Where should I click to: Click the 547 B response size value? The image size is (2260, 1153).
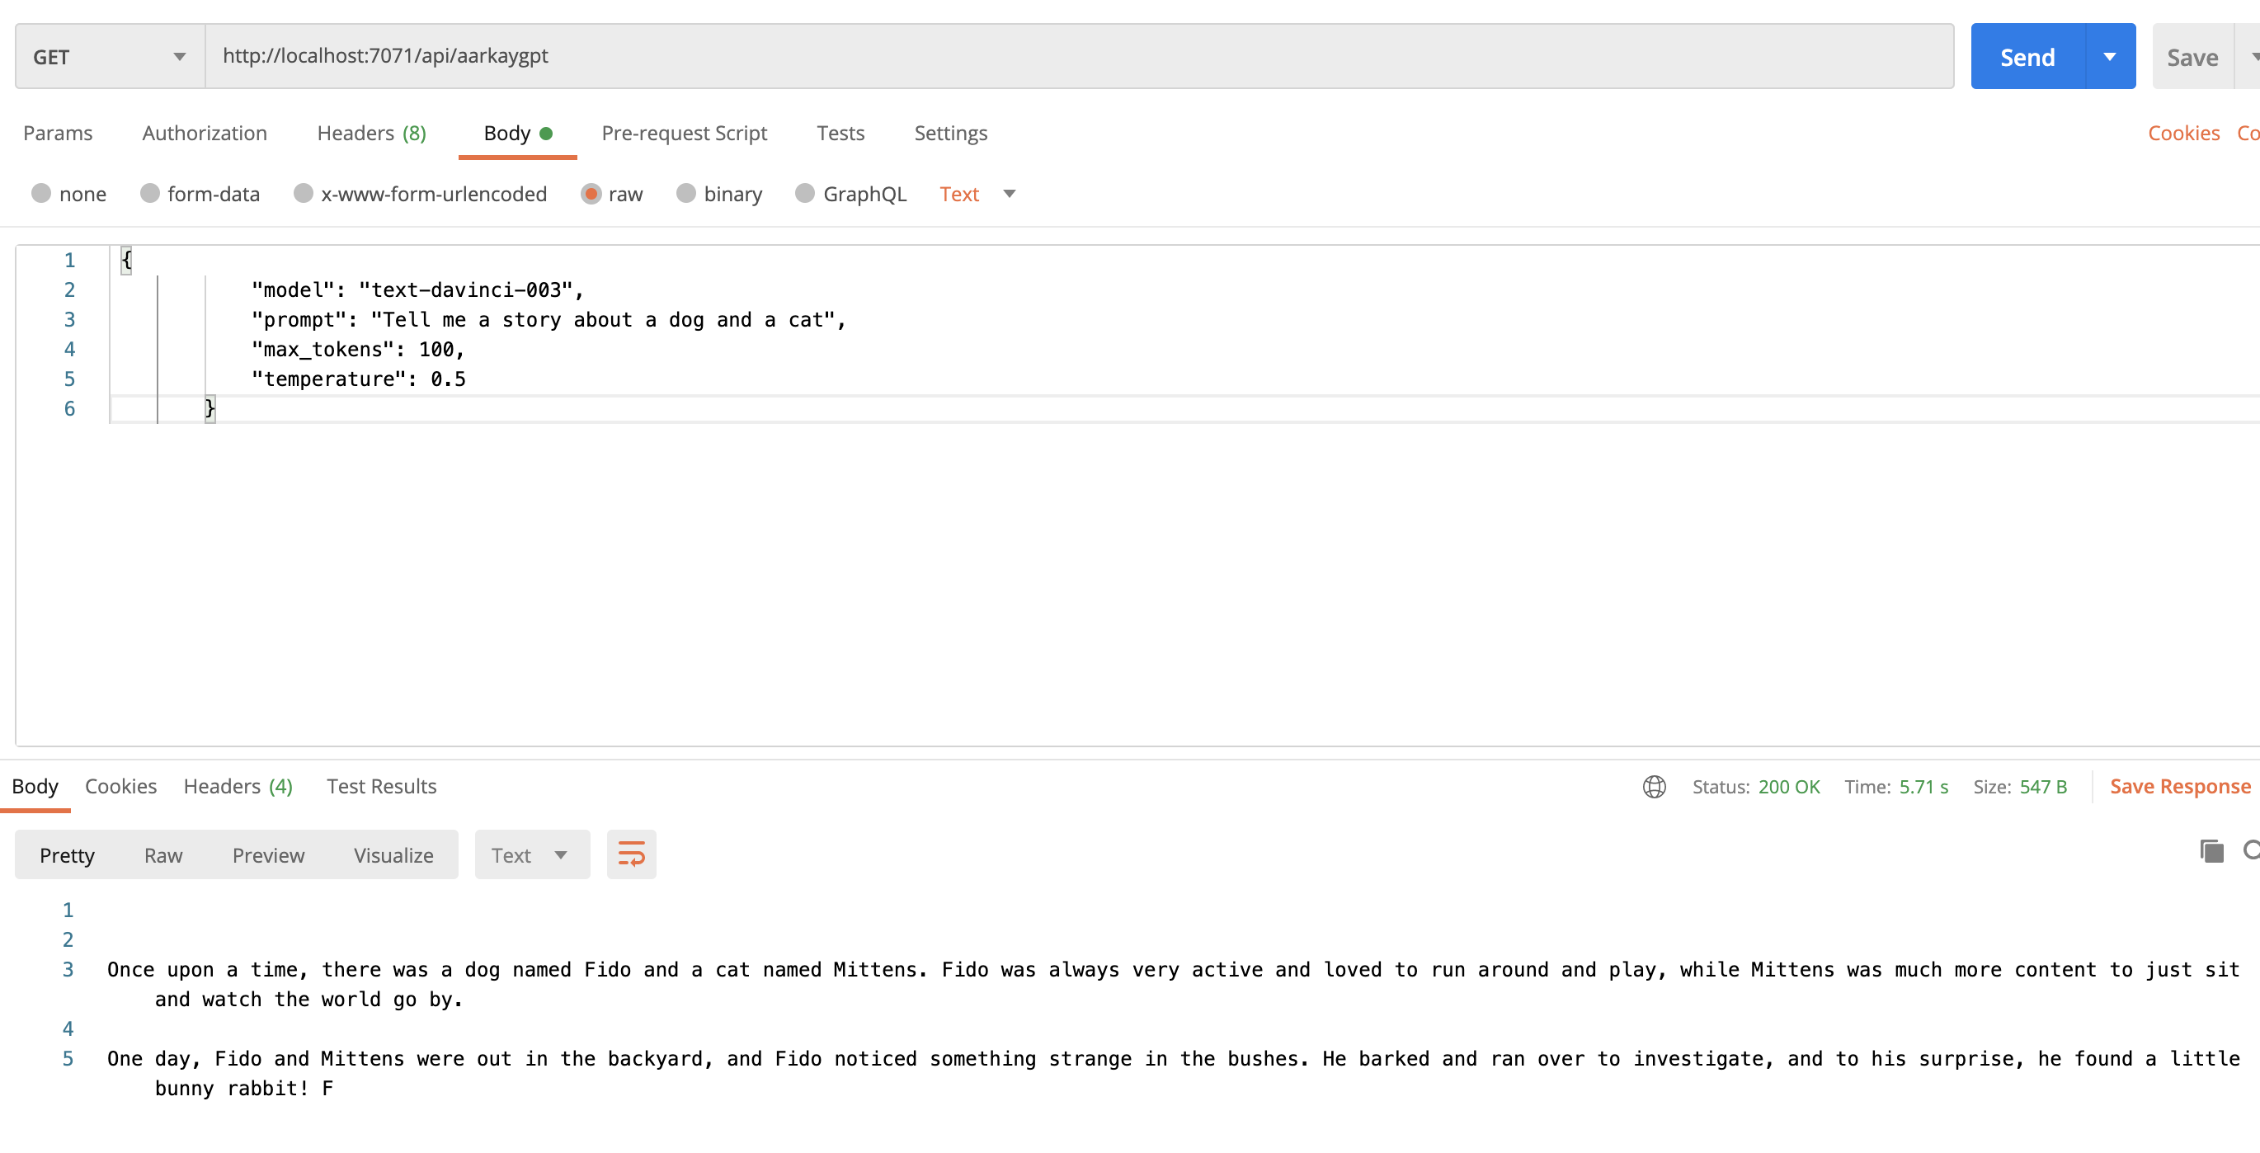click(2042, 786)
